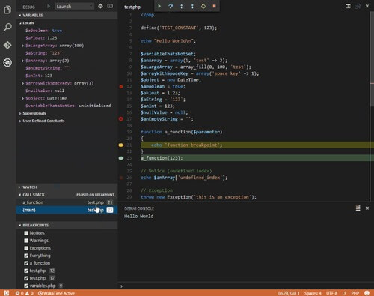Stop debugging with red square
The height and width of the screenshot is (296, 374).
coord(214,6)
